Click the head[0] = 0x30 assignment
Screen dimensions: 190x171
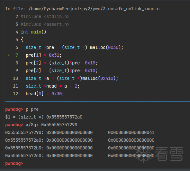click(45, 94)
